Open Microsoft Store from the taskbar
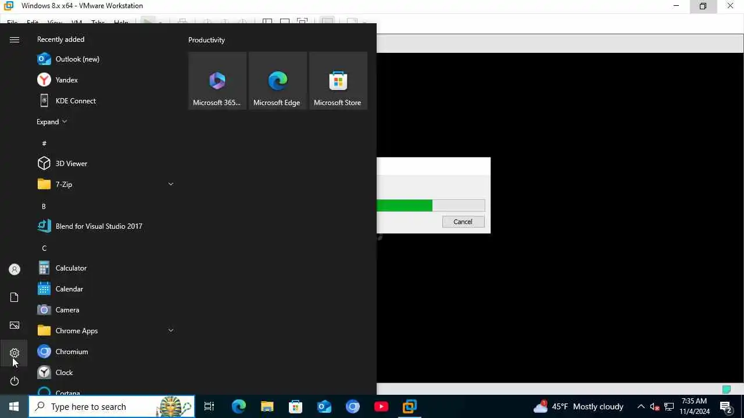 [295, 406]
